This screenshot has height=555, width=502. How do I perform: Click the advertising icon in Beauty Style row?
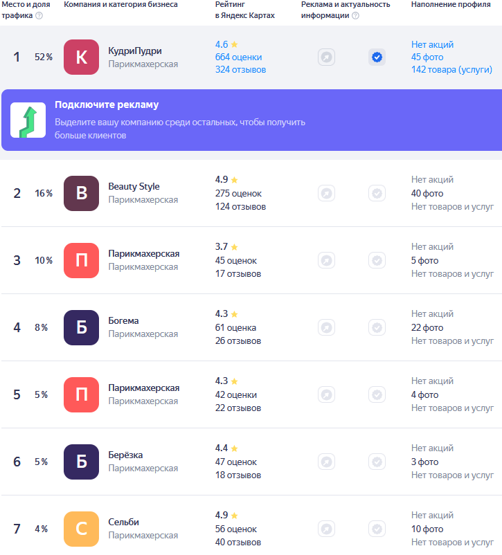(x=326, y=193)
